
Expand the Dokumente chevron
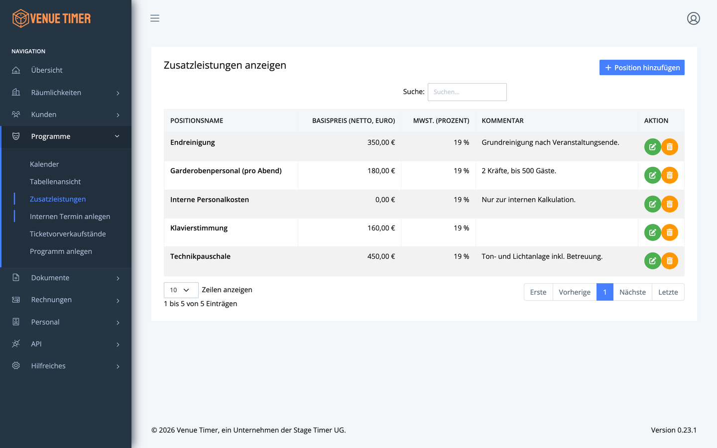pos(118,278)
